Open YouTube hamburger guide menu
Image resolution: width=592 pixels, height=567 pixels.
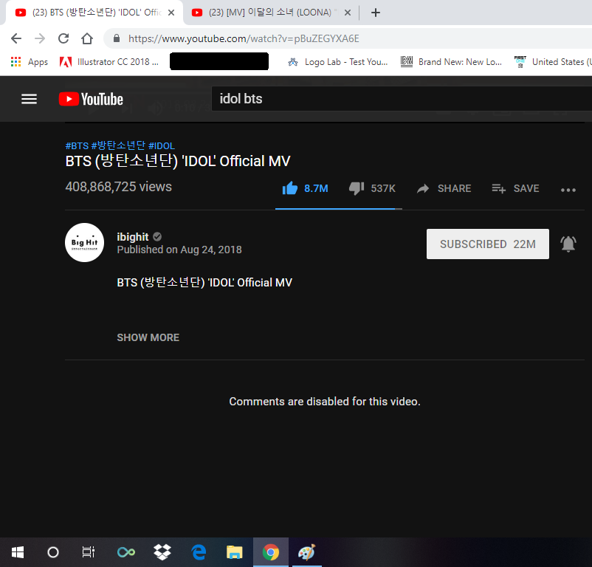pos(29,99)
